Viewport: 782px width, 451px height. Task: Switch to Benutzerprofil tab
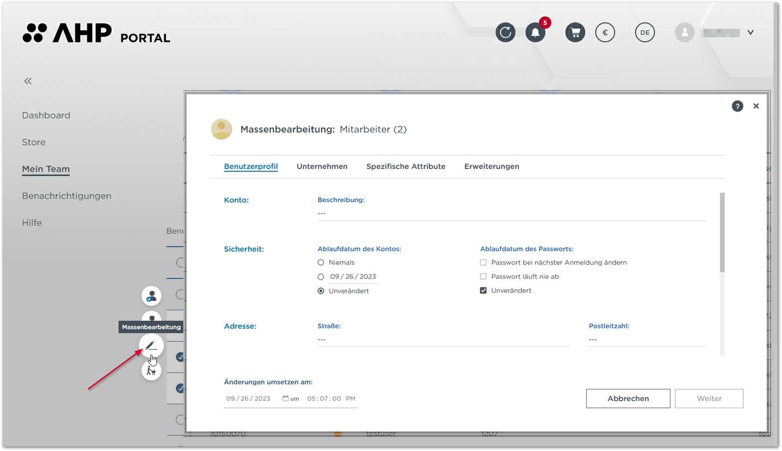[x=251, y=167]
